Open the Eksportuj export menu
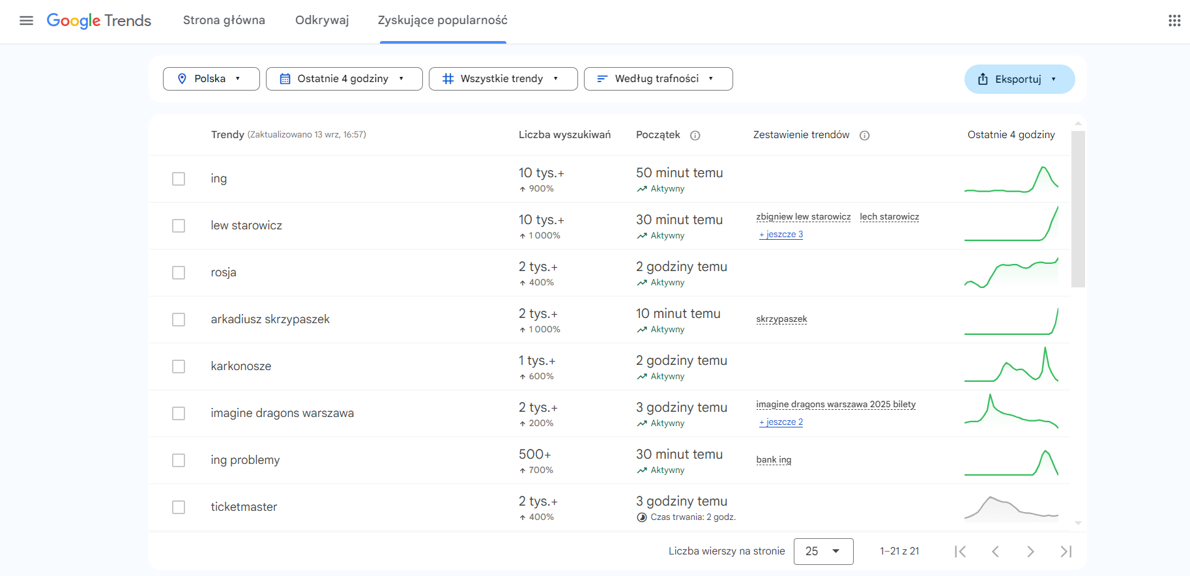1190x576 pixels. pos(1019,79)
